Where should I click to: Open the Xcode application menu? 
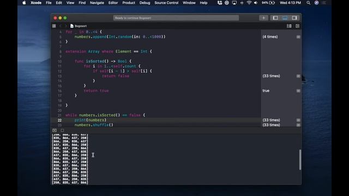pos(36,3)
